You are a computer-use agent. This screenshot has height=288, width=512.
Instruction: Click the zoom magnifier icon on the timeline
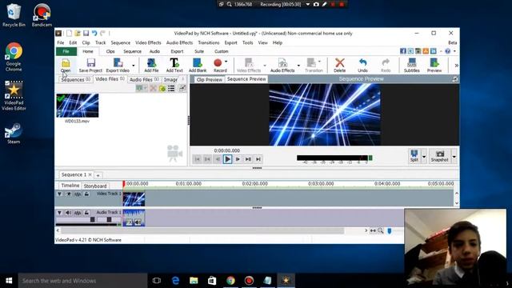(381, 231)
